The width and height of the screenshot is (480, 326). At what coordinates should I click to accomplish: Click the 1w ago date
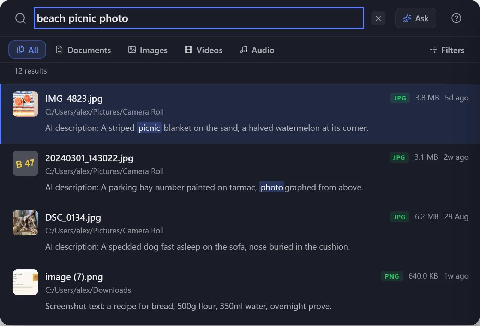(x=456, y=276)
